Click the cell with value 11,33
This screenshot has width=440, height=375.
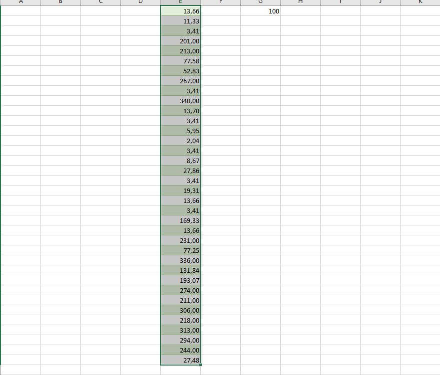point(180,21)
